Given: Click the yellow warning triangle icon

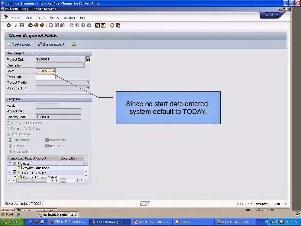Looking at the screenshot, I should [74, 44].
